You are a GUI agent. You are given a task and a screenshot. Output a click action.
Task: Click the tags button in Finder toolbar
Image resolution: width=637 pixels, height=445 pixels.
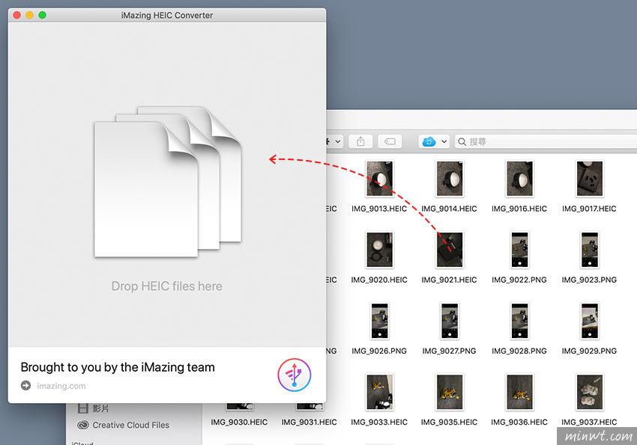(x=390, y=141)
